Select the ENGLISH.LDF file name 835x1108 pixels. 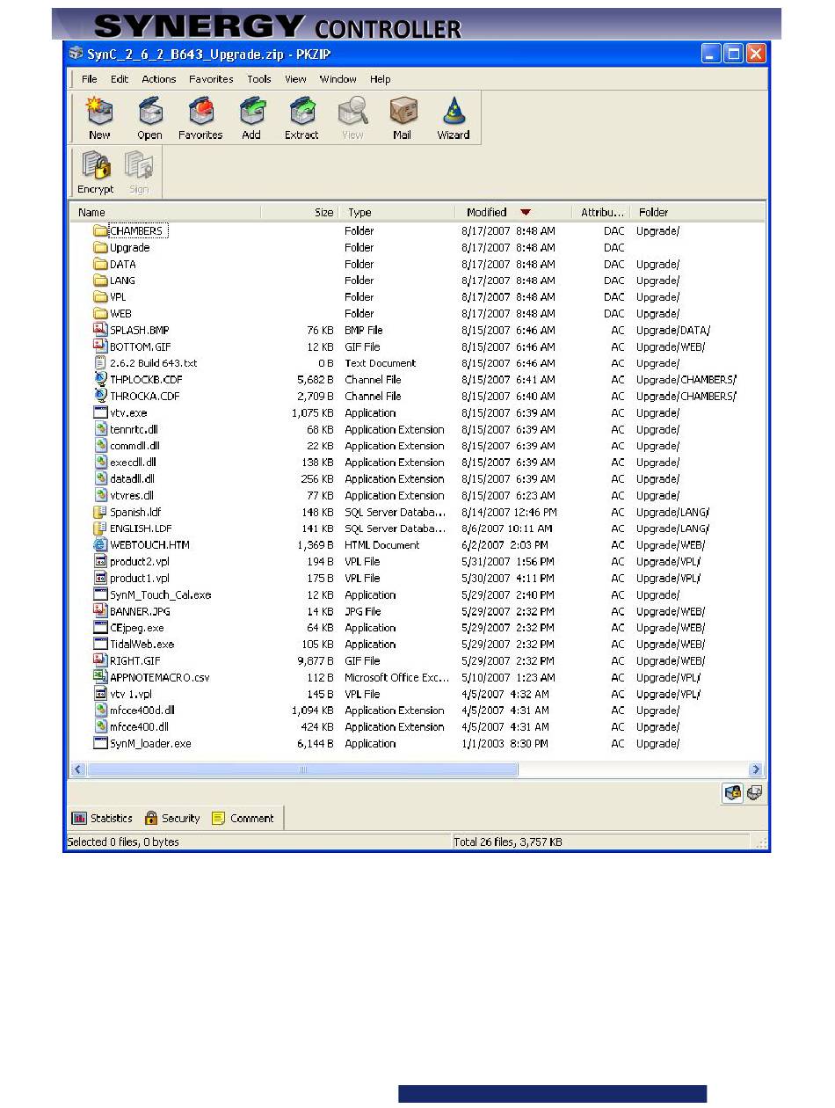point(141,528)
